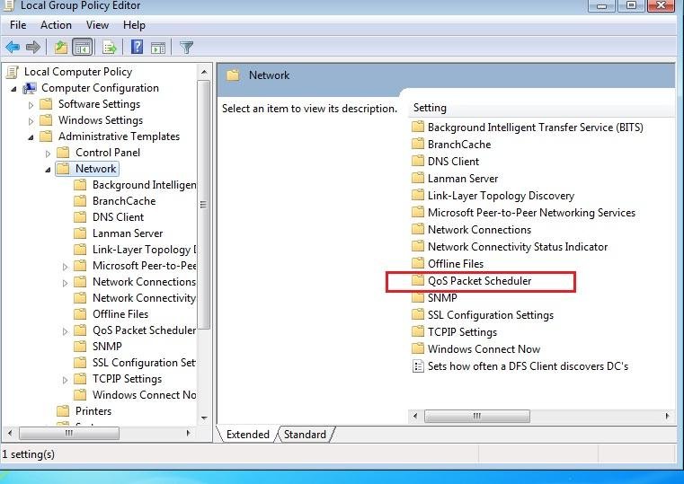
Task: Click Control Panel folder icon in tree
Action: (x=63, y=152)
